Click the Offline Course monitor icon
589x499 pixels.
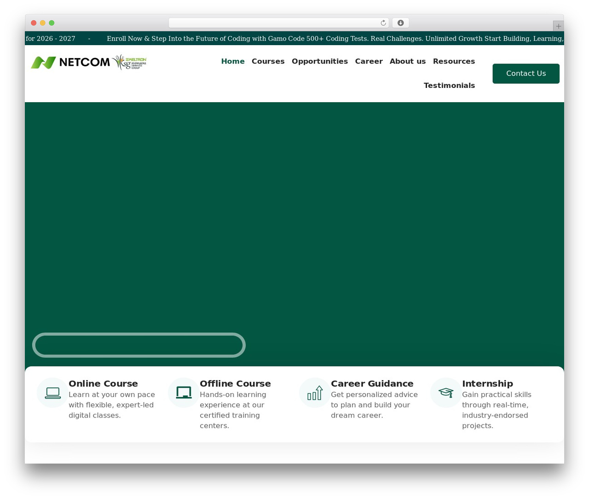pos(184,393)
